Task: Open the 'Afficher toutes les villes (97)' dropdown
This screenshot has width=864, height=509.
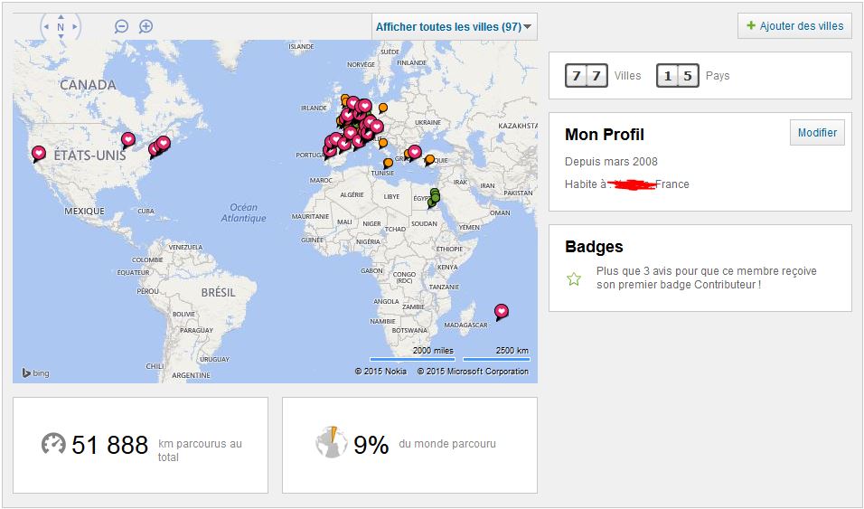Action: click(455, 27)
